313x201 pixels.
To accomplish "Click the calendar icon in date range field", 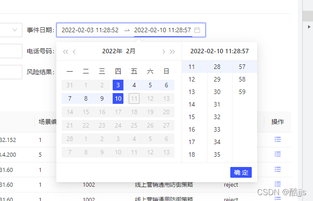I will 197,30.
